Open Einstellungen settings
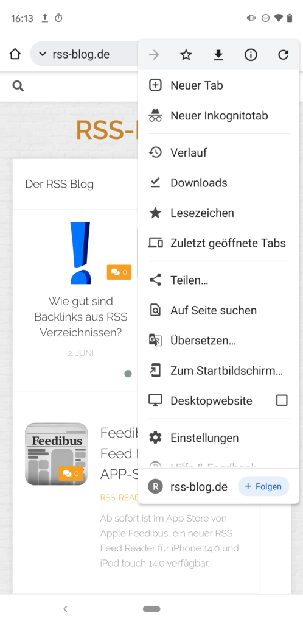 [x=218, y=438]
